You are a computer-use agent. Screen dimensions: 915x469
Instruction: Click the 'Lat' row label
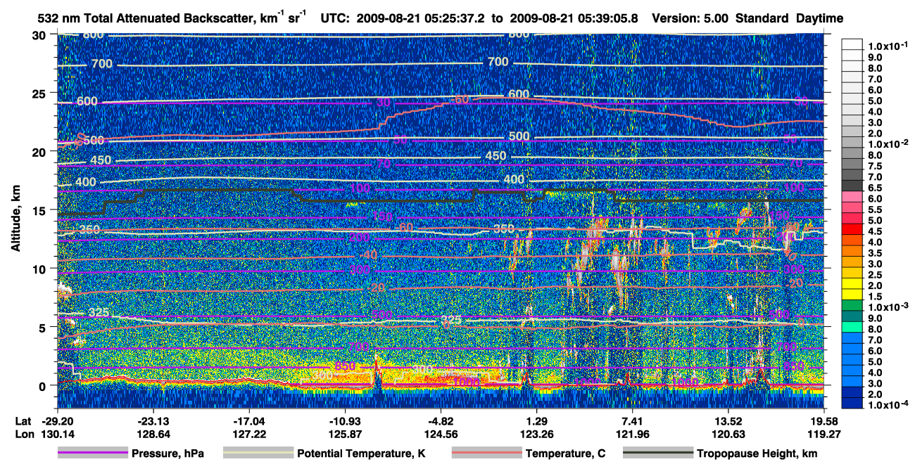23,420
